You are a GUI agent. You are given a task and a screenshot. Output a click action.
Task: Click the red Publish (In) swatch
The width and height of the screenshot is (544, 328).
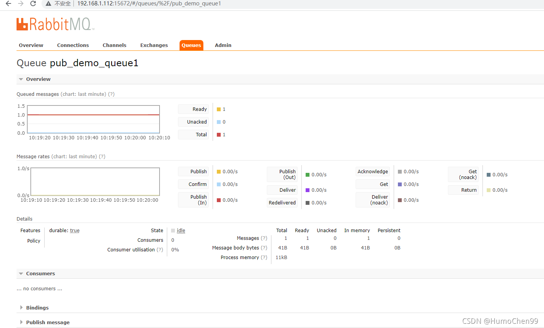pyautogui.click(x=219, y=200)
